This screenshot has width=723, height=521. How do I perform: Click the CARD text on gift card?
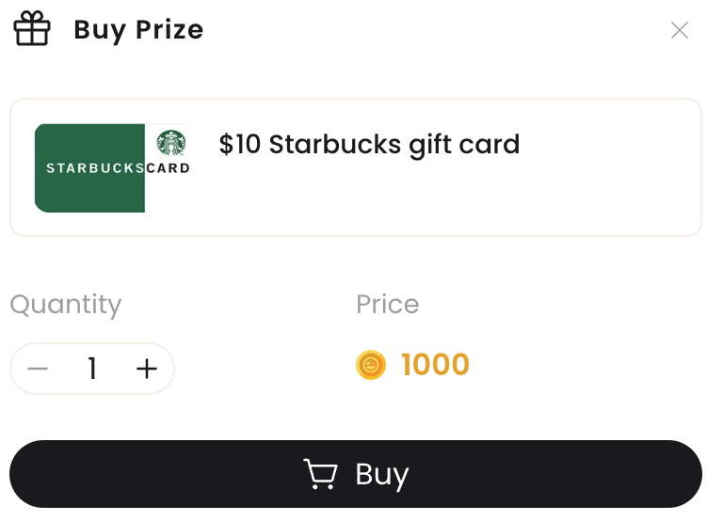point(168,168)
